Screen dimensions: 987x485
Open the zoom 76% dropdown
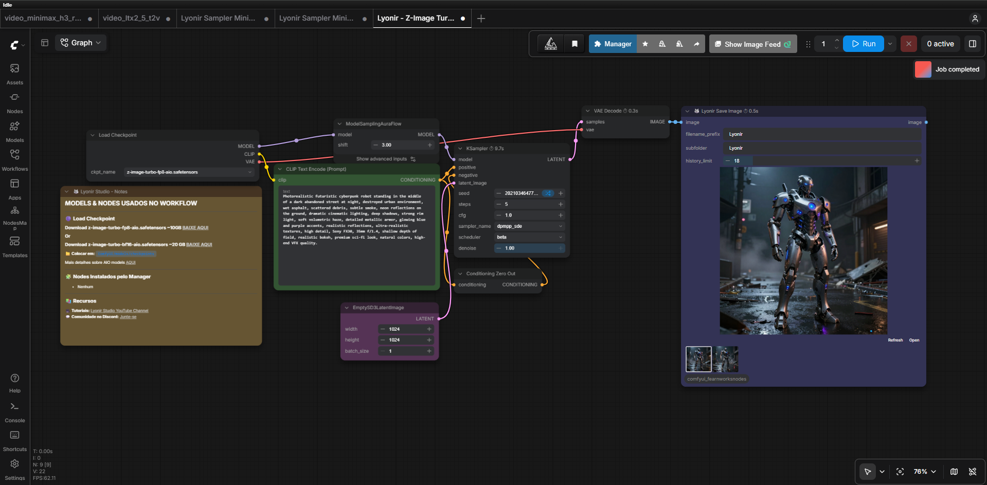click(x=925, y=472)
